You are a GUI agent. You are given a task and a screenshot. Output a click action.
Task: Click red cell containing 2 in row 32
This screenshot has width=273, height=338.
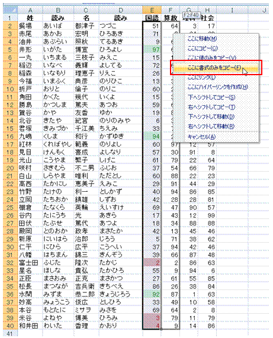152,263
